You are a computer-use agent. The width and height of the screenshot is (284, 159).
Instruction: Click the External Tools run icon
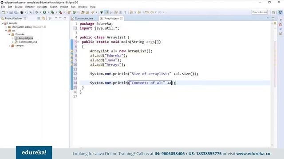point(60,12)
